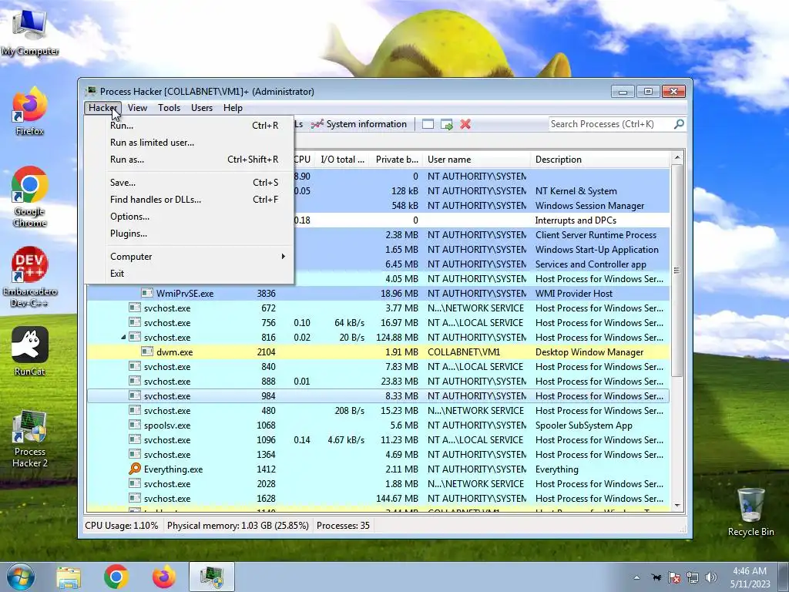Click the scrollbar up arrow
The width and height of the screenshot is (789, 592).
(x=677, y=157)
